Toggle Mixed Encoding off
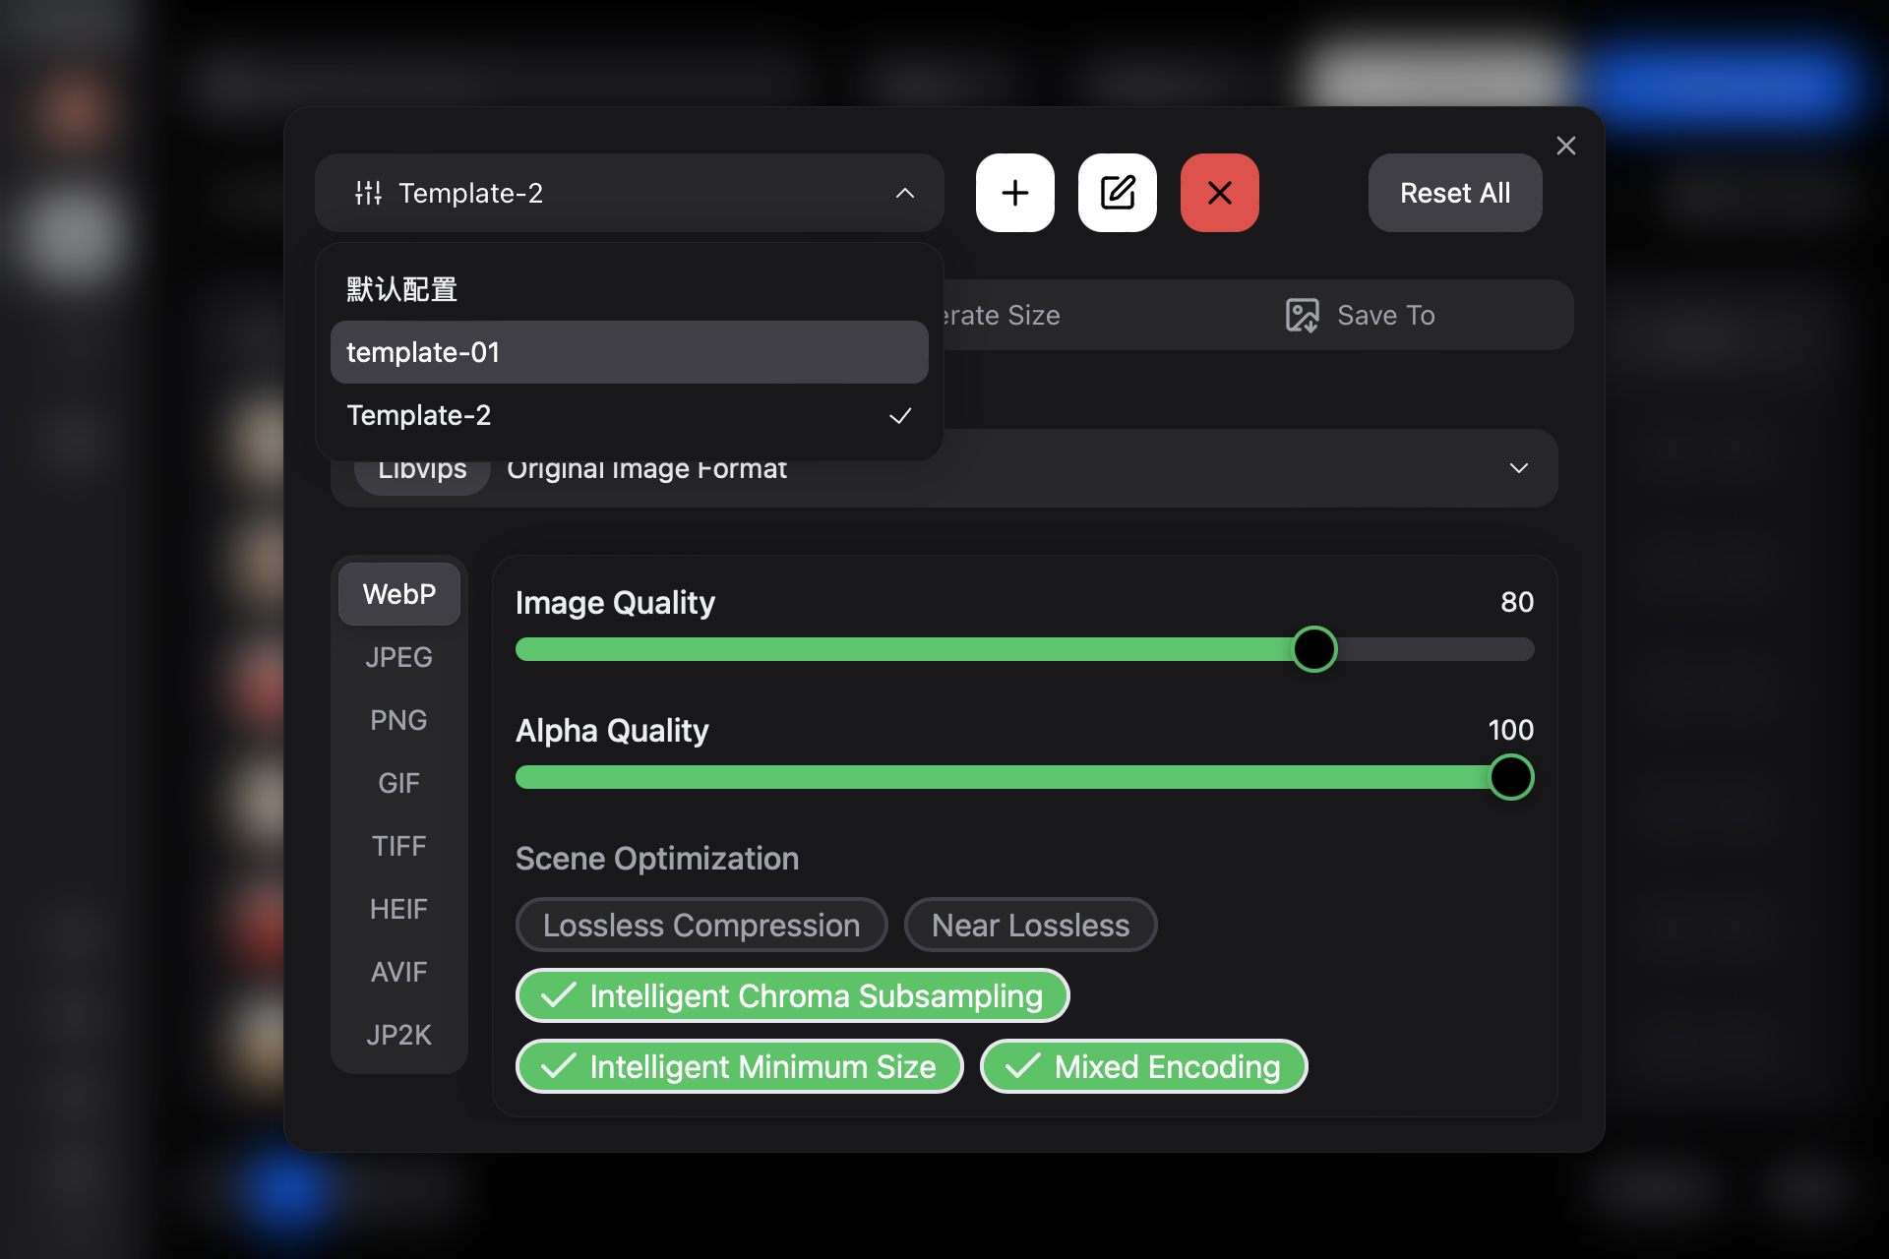 [1143, 1066]
